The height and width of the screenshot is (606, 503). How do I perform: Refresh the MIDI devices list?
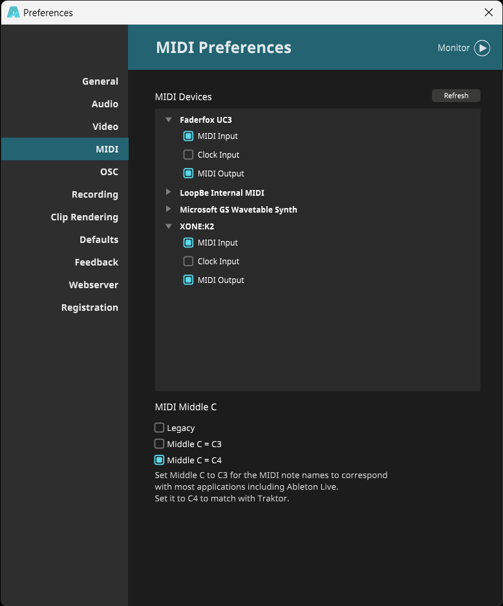coord(456,95)
